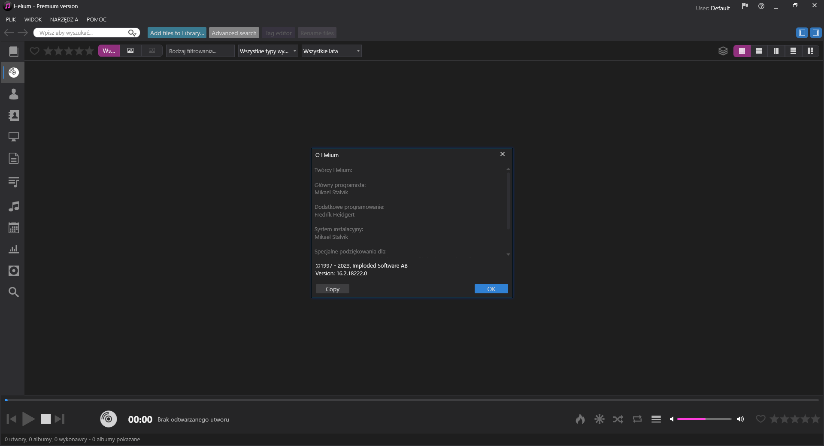The height and width of the screenshot is (446, 824).
Task: Open the three-line queue menu icon
Action: click(656, 419)
